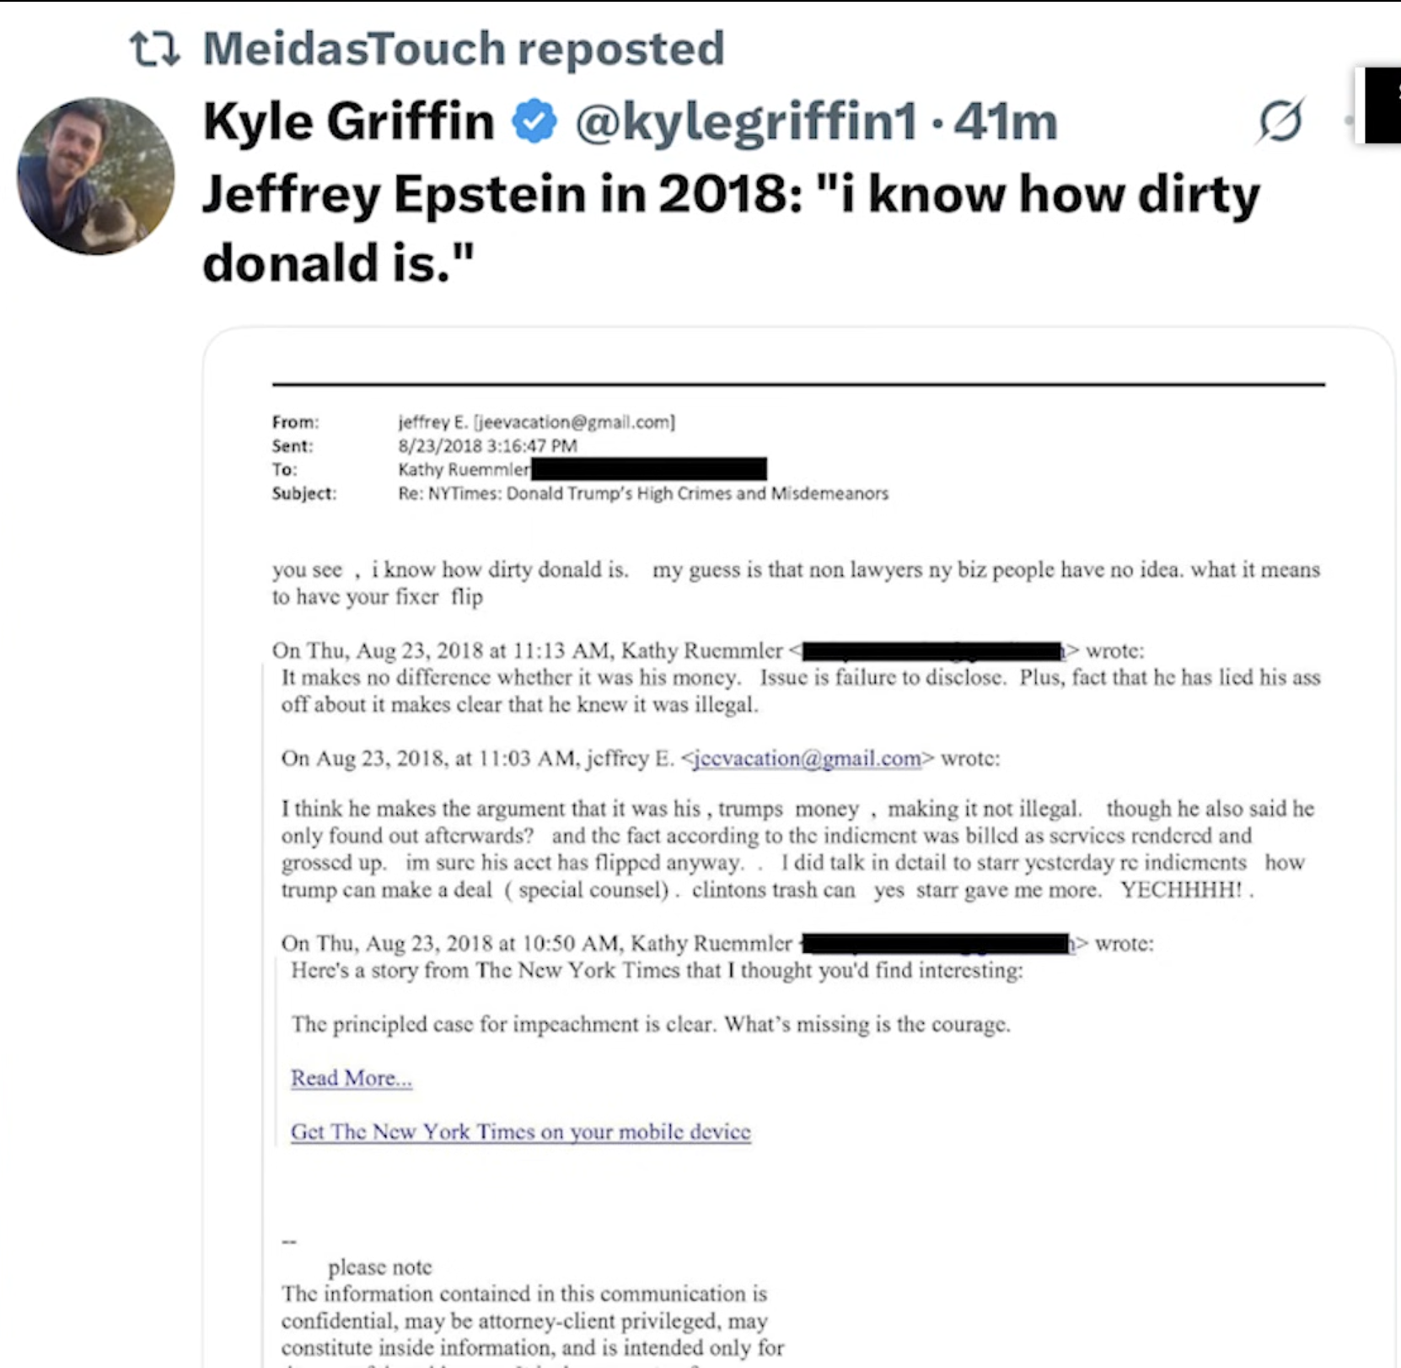1401x1368 pixels.
Task: Open the @kylegriffin1 handle
Action: coord(746,121)
